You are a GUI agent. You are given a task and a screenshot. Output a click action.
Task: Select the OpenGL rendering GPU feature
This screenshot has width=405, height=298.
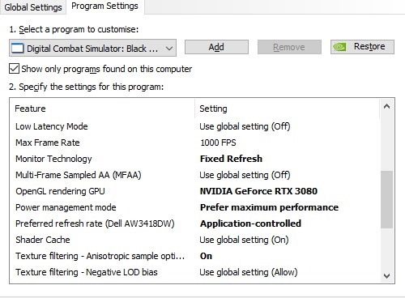[60, 191]
